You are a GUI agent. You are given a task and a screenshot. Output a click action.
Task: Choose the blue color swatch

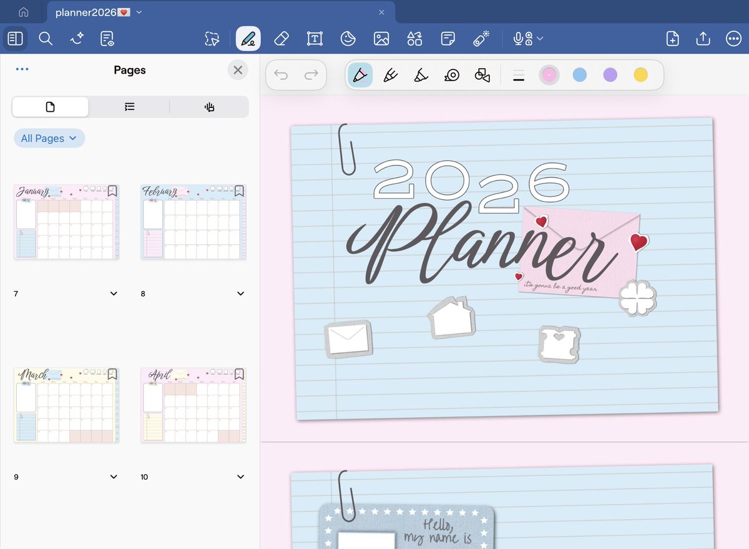click(580, 75)
